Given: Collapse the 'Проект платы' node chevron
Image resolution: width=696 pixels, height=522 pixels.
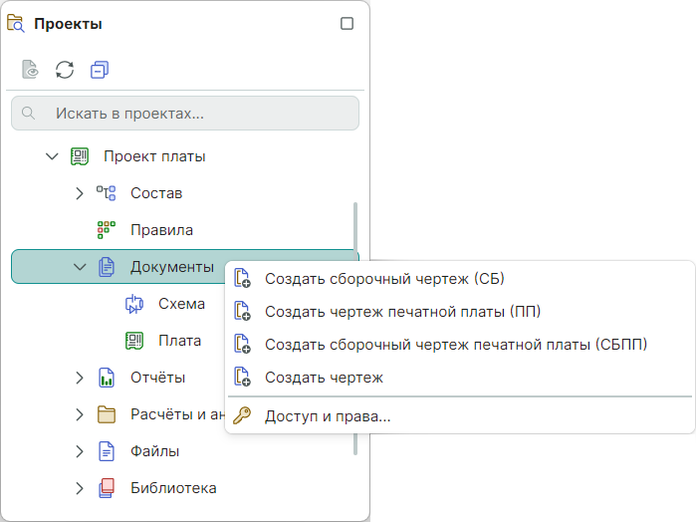Looking at the screenshot, I should tap(53, 156).
